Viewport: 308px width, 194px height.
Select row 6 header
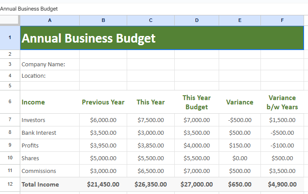point(10,102)
